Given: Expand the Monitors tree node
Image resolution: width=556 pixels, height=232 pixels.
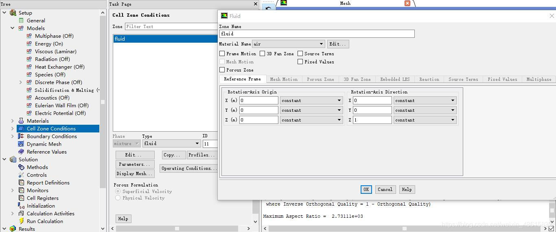Looking at the screenshot, I should coord(13,190).
